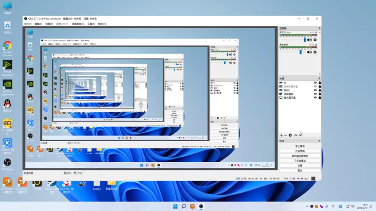
Task: Open KuGou desktop shortcut
Action: click(8, 146)
